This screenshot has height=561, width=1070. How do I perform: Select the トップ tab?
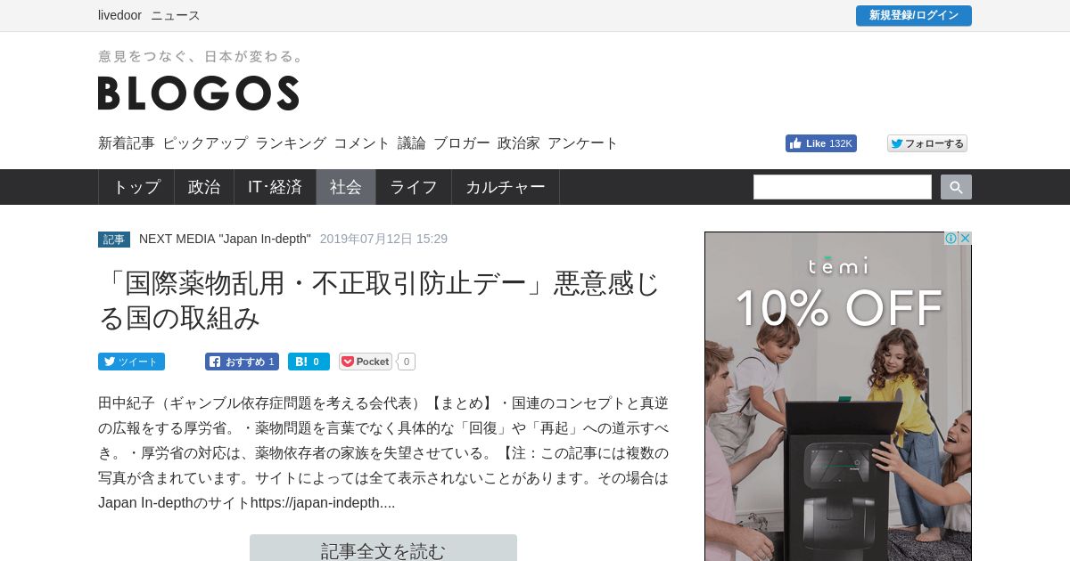[136, 187]
